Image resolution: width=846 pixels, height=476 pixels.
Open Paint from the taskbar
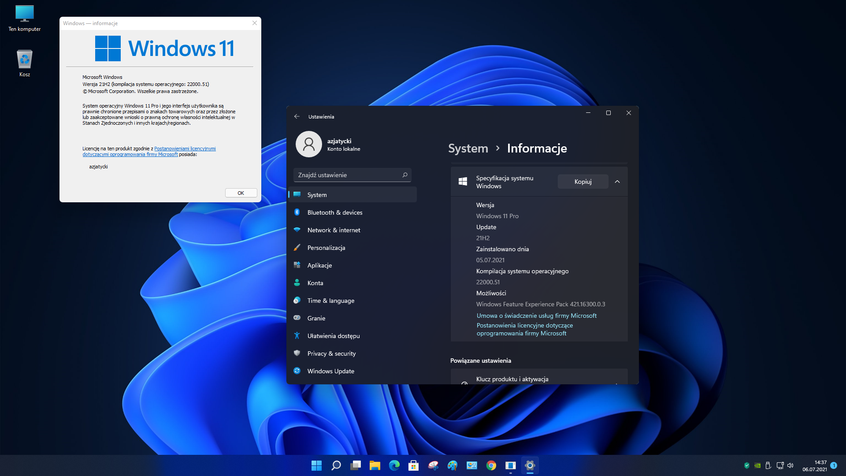tap(453, 465)
